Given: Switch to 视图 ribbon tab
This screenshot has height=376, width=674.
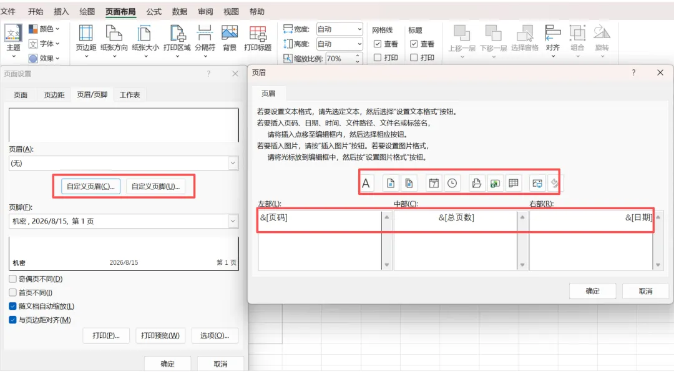Looking at the screenshot, I should [x=231, y=12].
